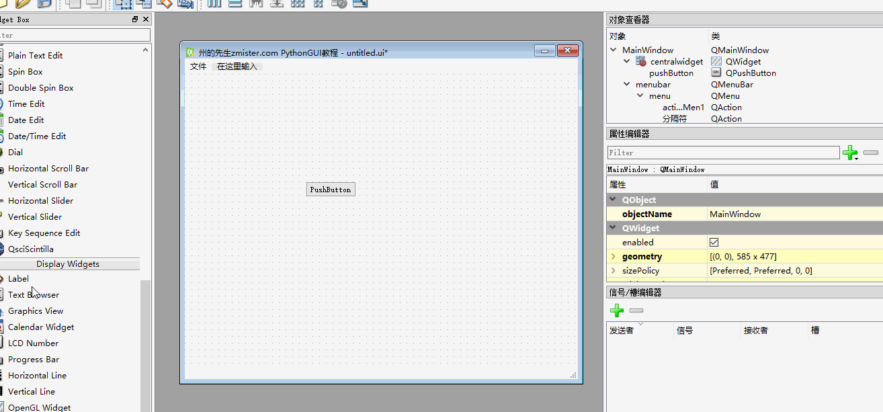Add new signal/slot connection with green plus
Screen dimensions: 883x412
point(616,311)
